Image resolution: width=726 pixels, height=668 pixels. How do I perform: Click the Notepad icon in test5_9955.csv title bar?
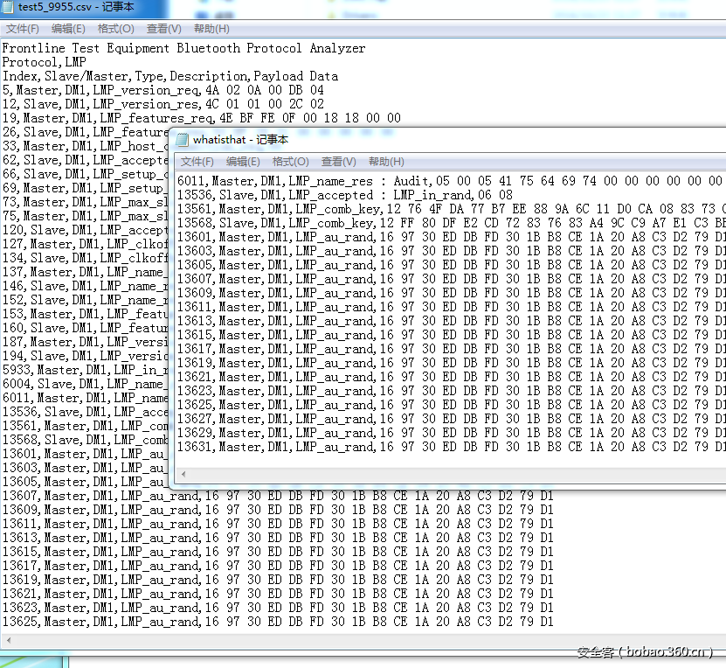[9, 7]
